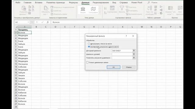The height and width of the screenshot is (109, 195).
Task: Click OK in Расширенный фильтр dialog
Action: [x=114, y=67]
